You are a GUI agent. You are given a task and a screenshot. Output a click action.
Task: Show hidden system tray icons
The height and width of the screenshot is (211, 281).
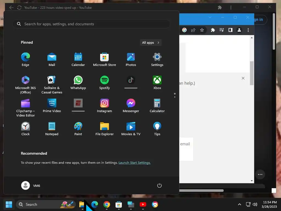239,204
